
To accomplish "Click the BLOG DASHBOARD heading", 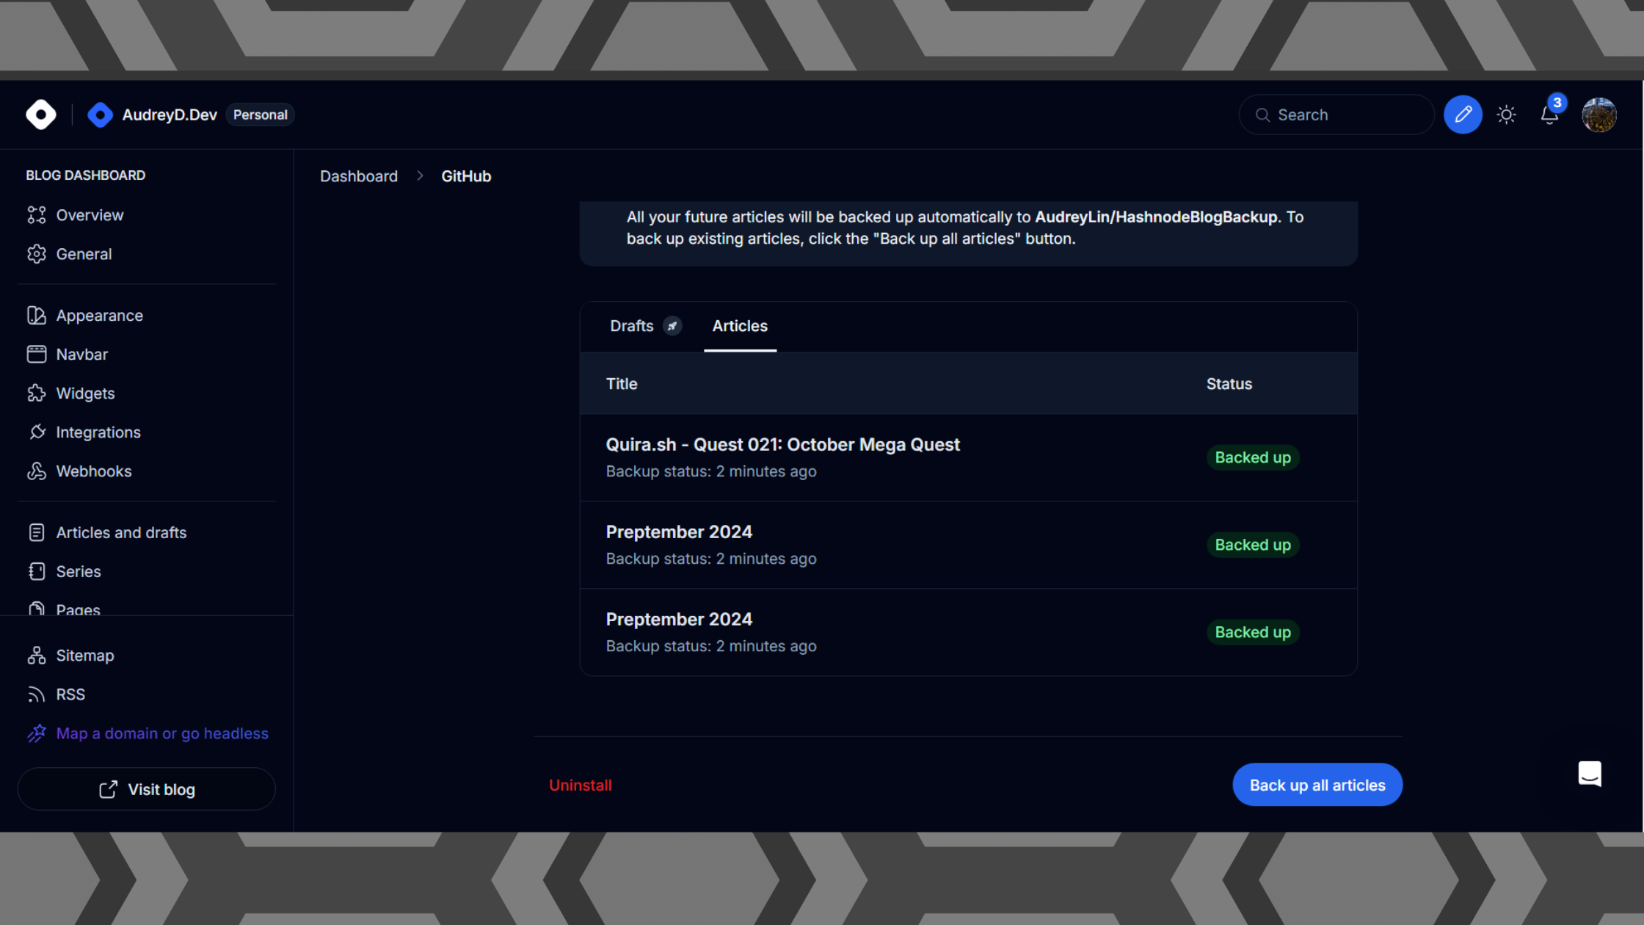I will pyautogui.click(x=86, y=175).
